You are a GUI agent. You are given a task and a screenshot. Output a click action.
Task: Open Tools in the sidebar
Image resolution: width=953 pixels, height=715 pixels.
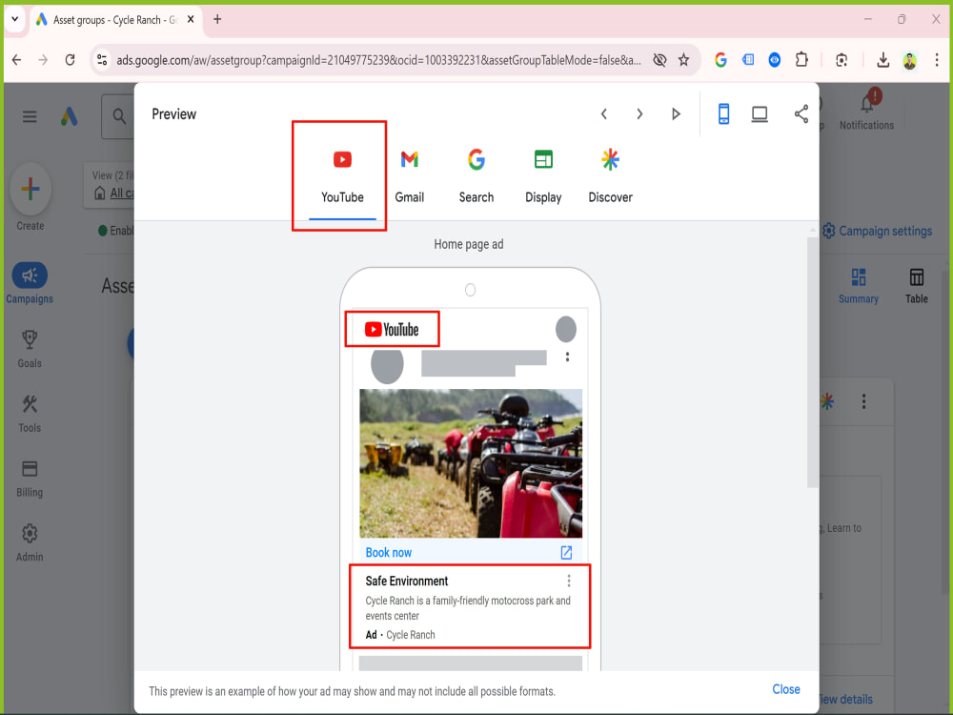tap(30, 414)
